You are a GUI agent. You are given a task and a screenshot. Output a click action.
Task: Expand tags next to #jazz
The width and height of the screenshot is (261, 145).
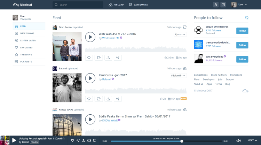click(x=183, y=35)
